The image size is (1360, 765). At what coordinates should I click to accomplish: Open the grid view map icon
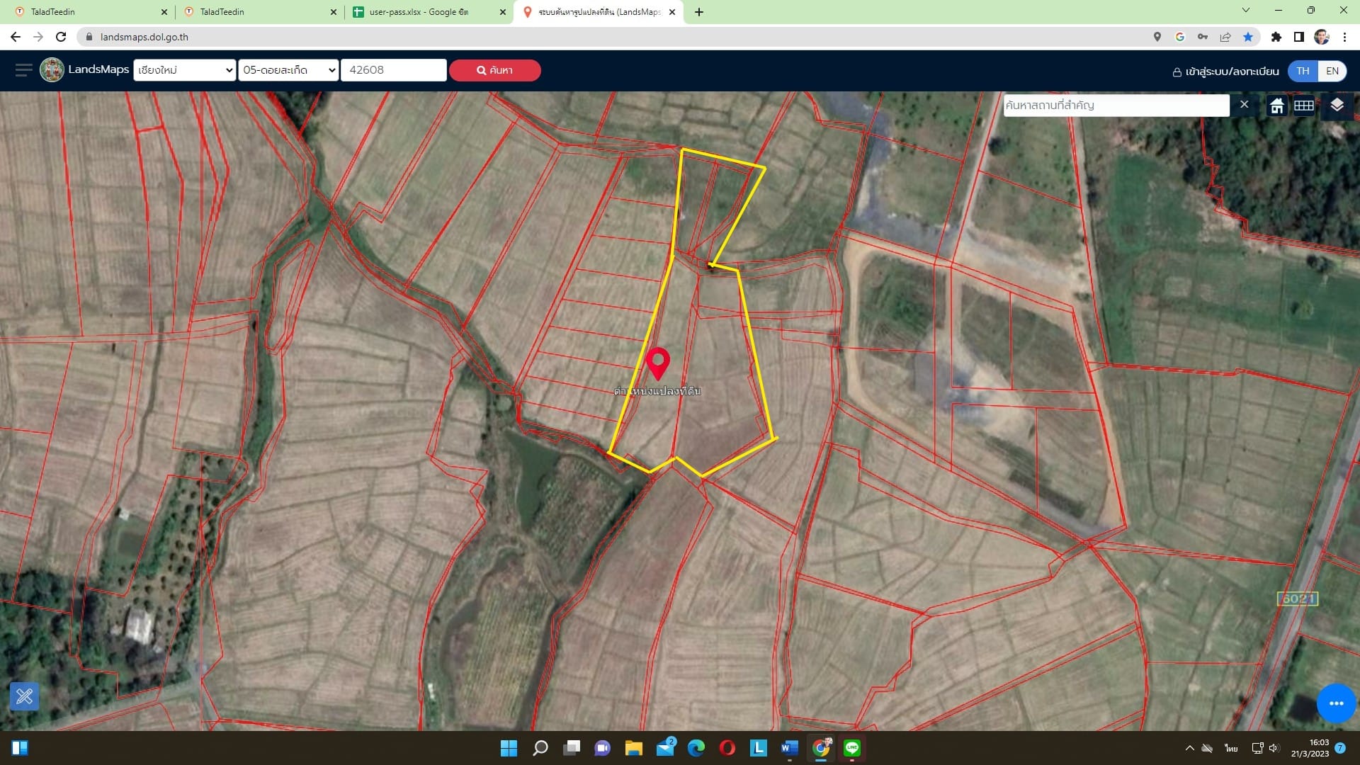[x=1304, y=106]
